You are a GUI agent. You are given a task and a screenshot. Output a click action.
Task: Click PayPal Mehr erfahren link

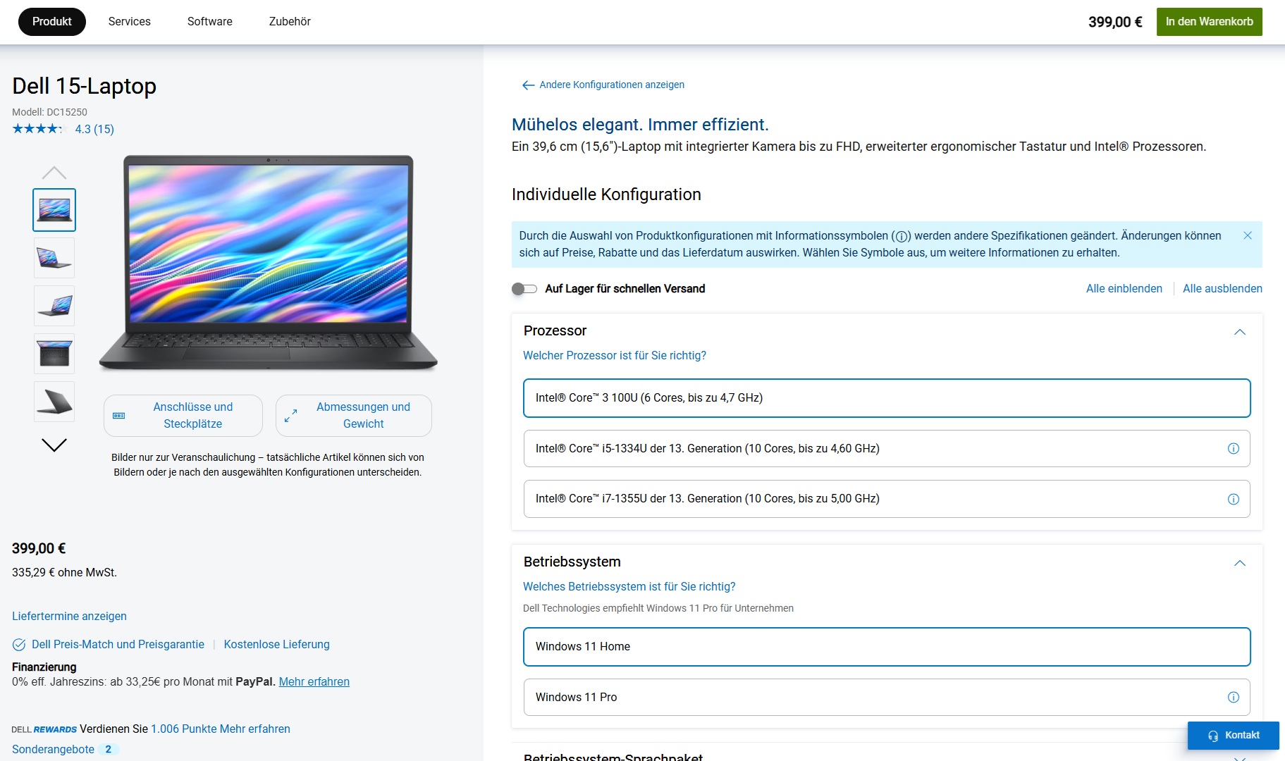[x=314, y=682]
